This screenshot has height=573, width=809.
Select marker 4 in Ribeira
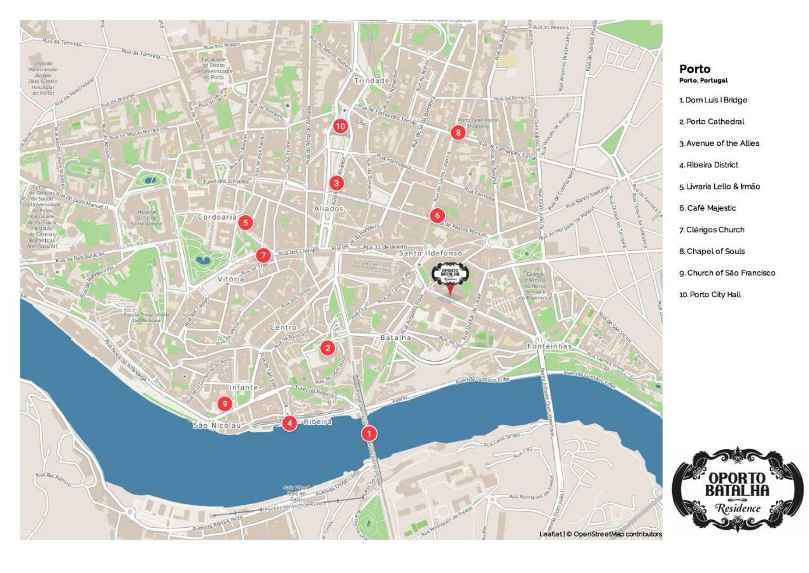[290, 423]
